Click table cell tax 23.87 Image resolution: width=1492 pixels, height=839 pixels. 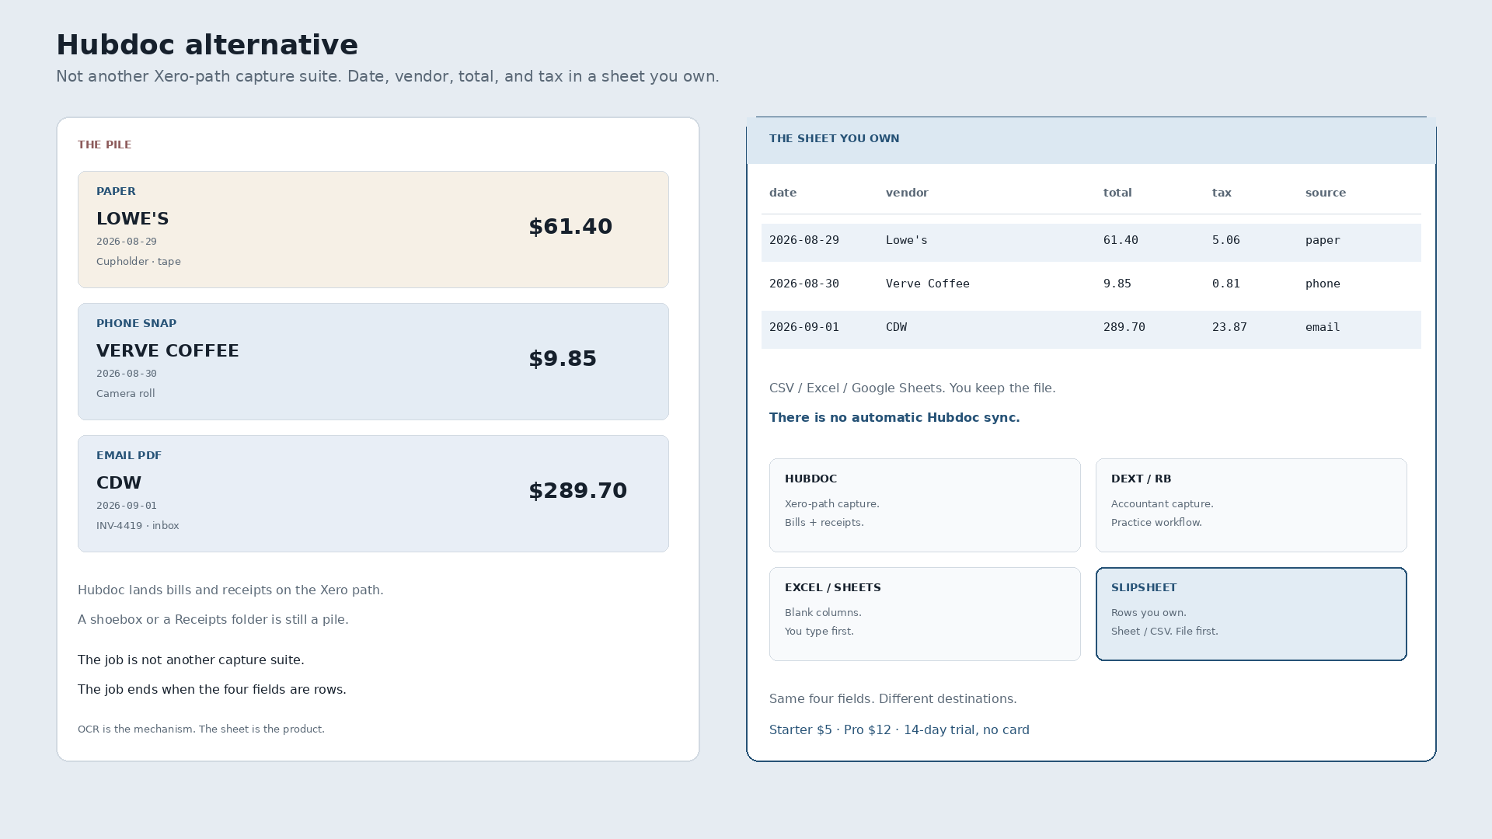[1229, 327]
